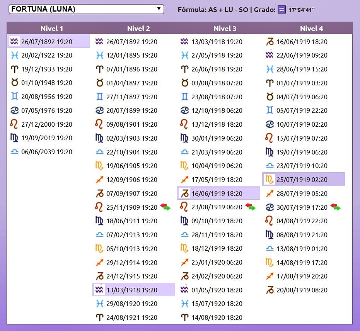Click the swap arrows next to 23/08/1919

(x=251, y=207)
